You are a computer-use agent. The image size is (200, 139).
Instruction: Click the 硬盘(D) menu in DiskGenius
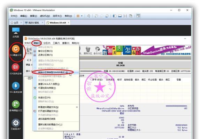pyautogui.click(x=37, y=43)
